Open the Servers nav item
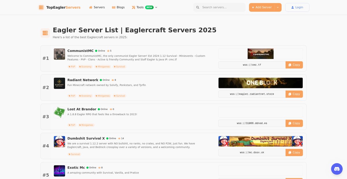Viewport: 347px width, 179px height. [x=97, y=7]
